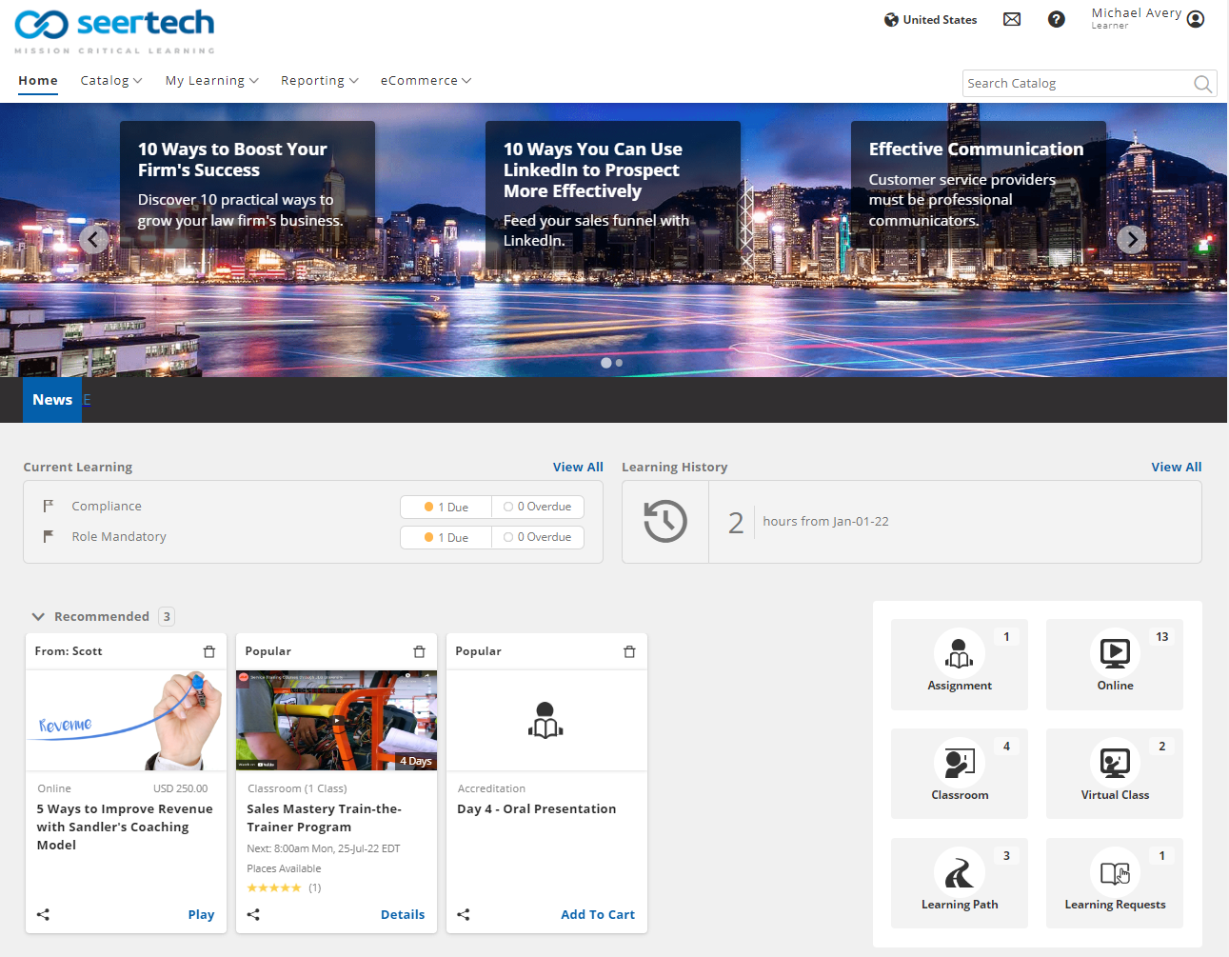Open Michael Avery's profile avatar icon
The width and height of the screenshot is (1229, 957).
[x=1196, y=19]
